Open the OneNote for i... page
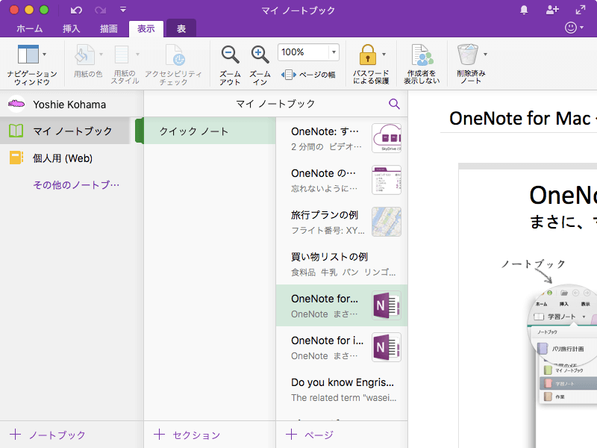597x448 pixels. 342,347
